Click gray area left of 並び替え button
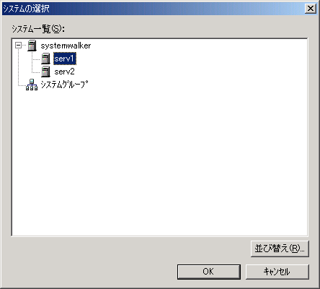The width and height of the screenshot is (320, 289). (130, 249)
